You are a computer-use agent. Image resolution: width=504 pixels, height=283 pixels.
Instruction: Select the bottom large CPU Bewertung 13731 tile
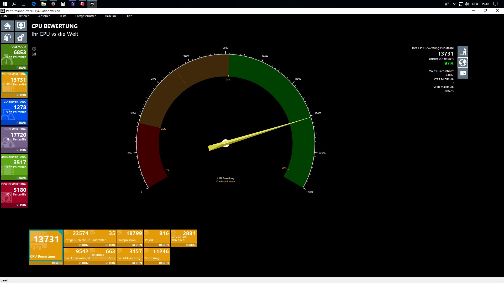(46, 245)
